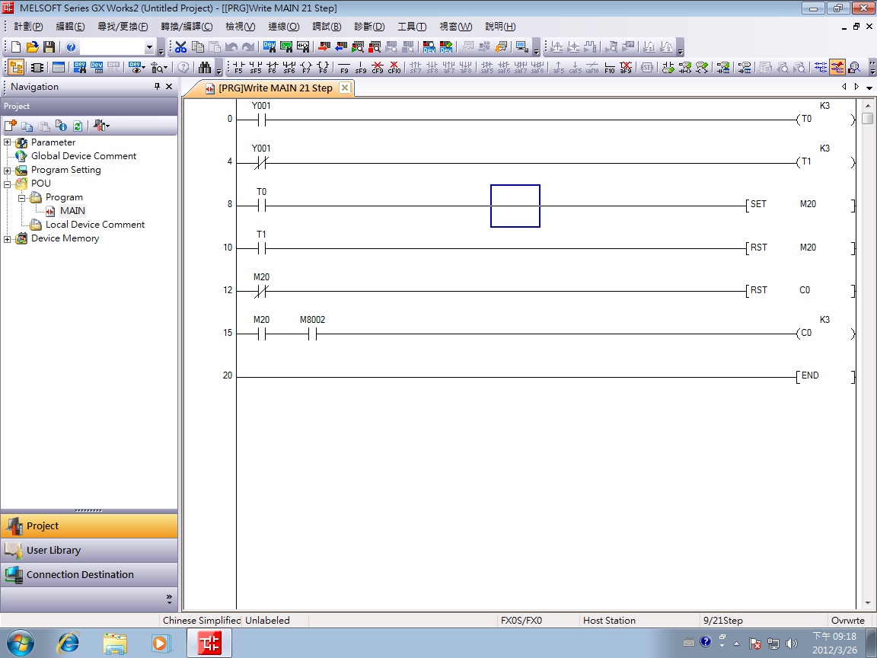877x658 pixels.
Task: Click the Save floppy disk icon
Action: click(x=49, y=47)
